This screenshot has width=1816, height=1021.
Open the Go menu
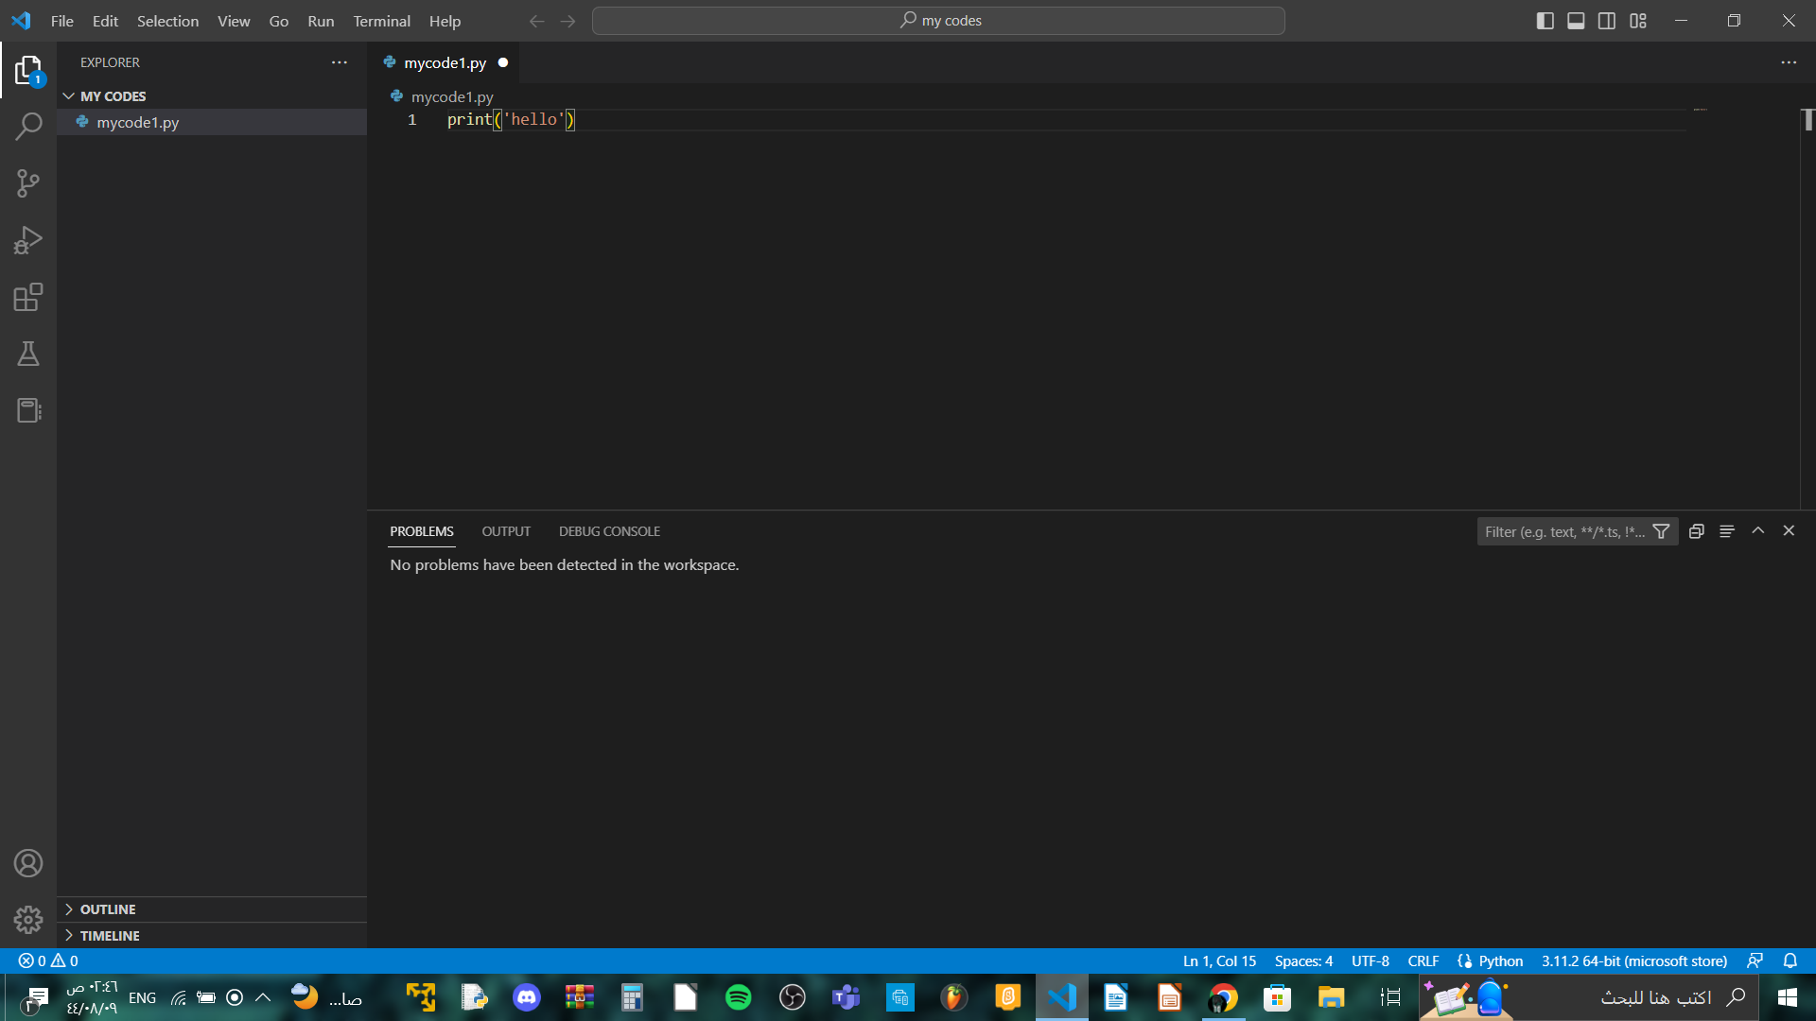coord(279,21)
